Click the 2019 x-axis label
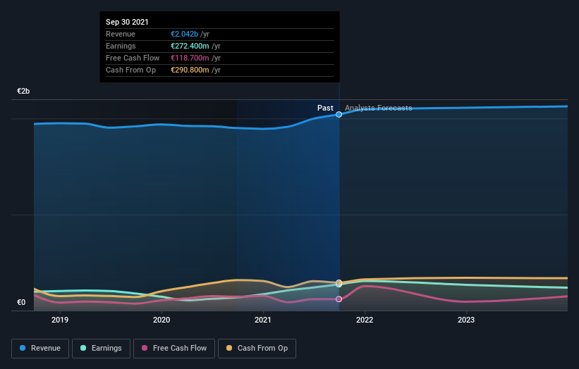 tap(60, 320)
